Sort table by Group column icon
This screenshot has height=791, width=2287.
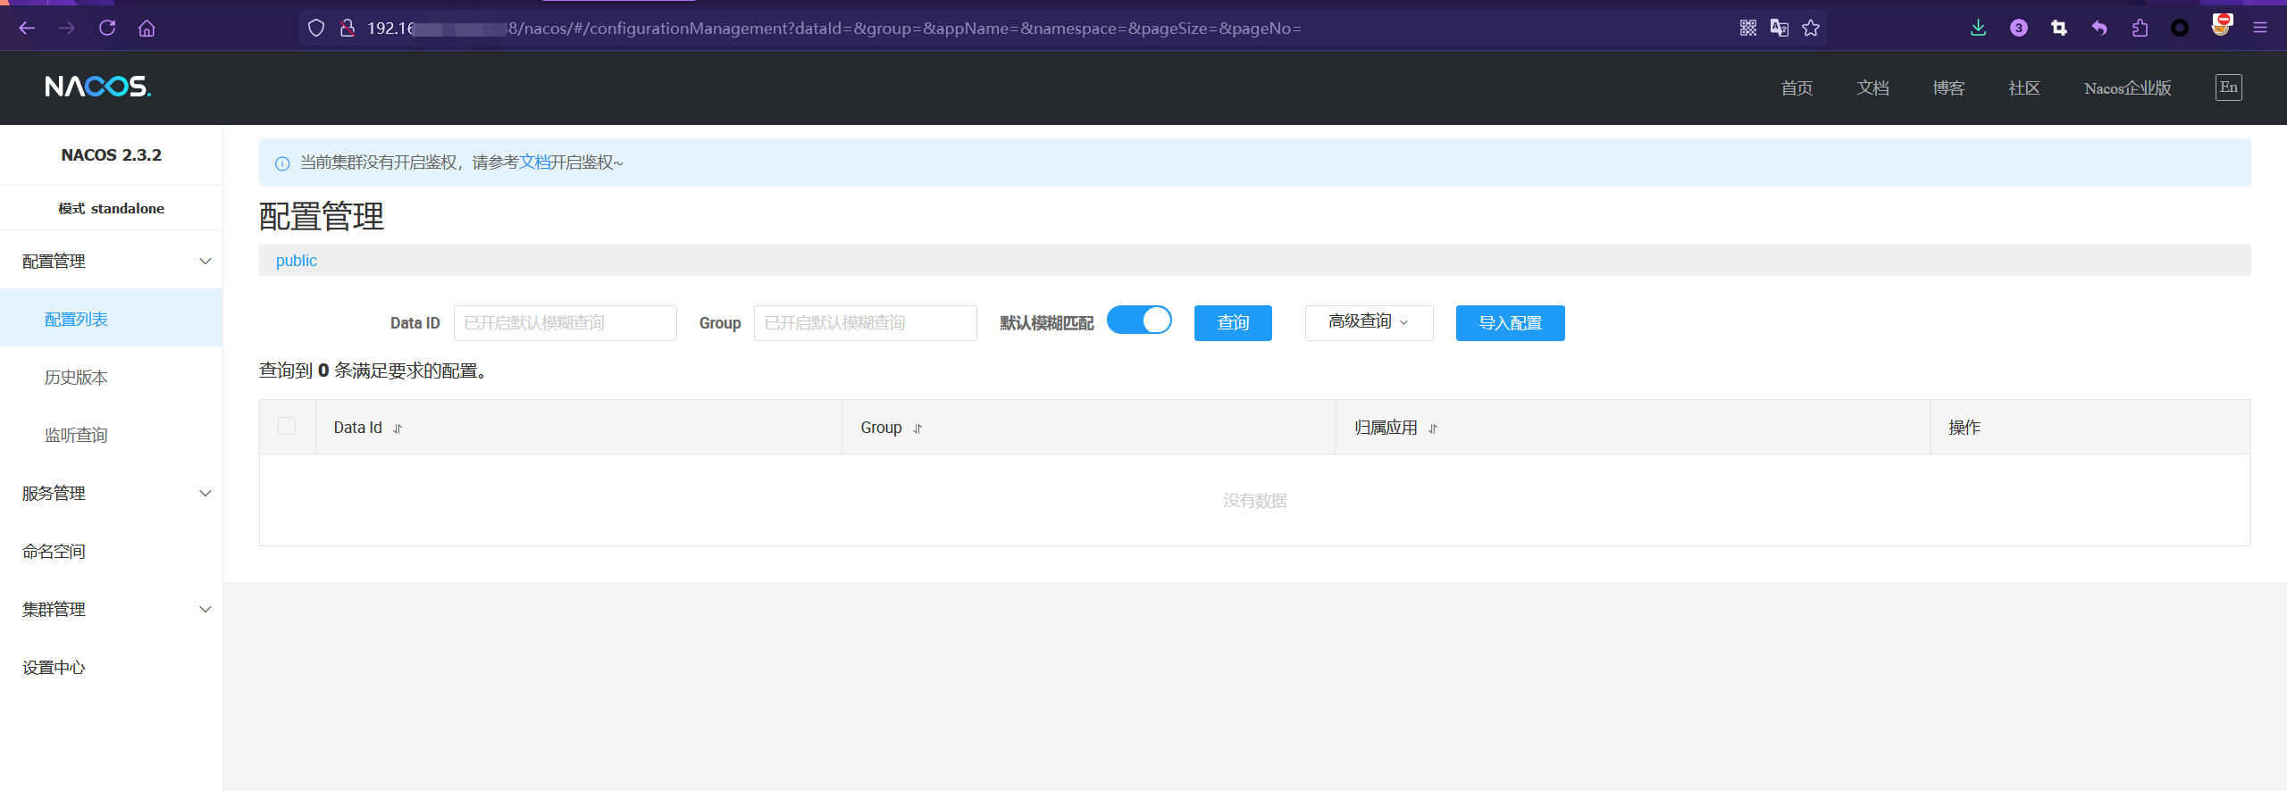click(917, 429)
